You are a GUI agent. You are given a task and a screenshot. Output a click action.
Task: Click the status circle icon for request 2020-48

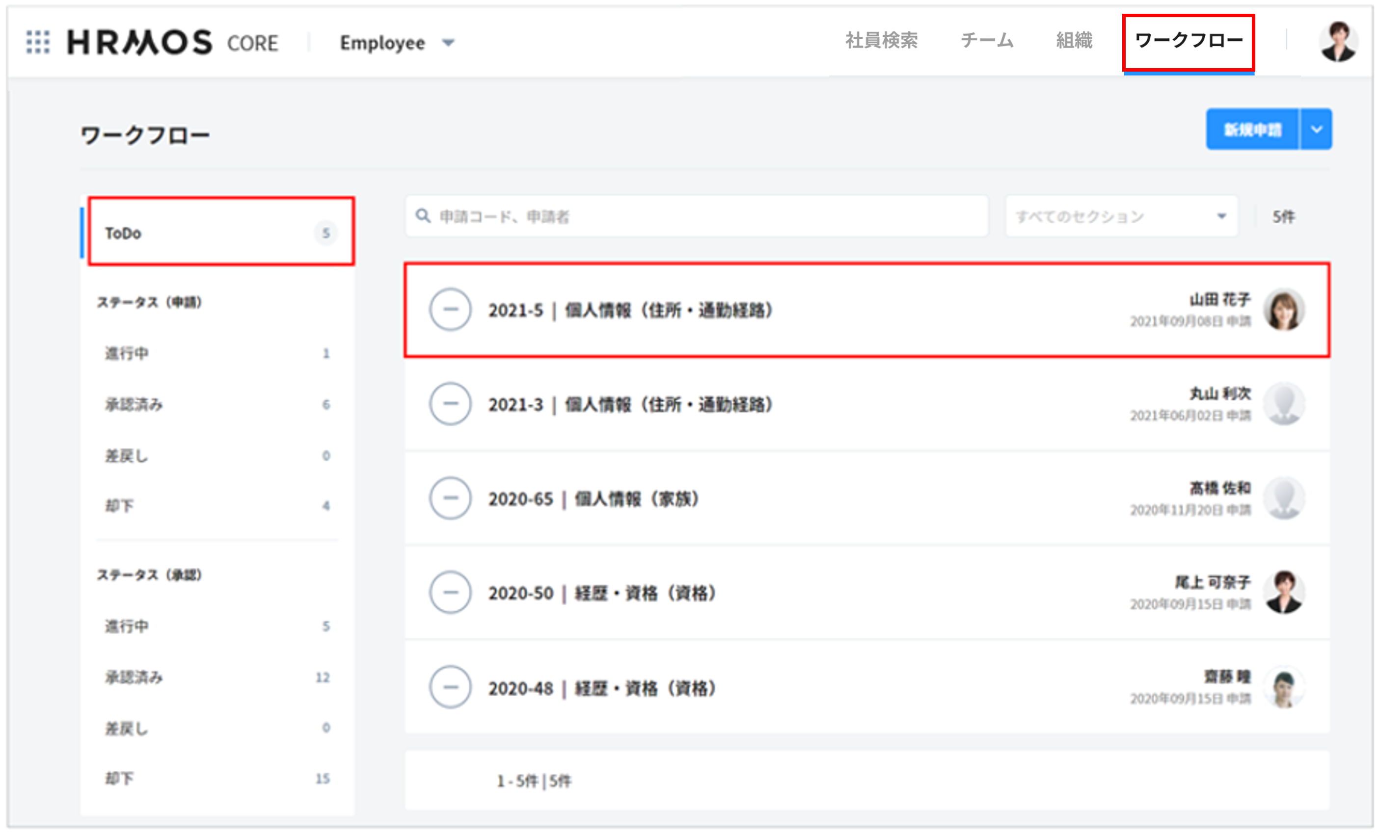(x=450, y=687)
